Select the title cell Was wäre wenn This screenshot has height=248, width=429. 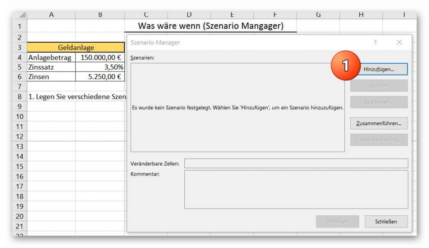211,26
